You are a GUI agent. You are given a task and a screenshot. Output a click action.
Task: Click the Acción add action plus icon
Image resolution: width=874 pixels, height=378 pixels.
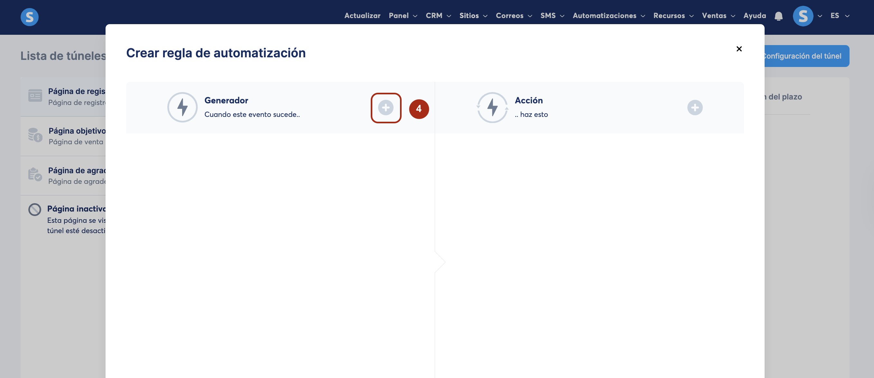tap(694, 108)
